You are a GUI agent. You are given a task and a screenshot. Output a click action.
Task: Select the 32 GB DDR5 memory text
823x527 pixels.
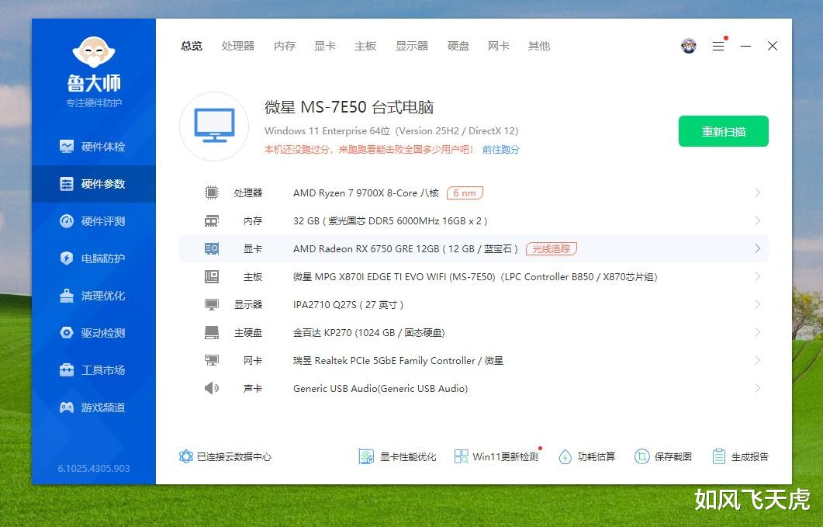[390, 220]
